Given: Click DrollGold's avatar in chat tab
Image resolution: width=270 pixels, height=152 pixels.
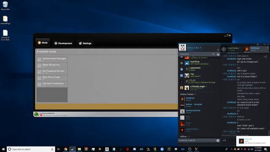Looking at the screenshot, I should 246,49.
